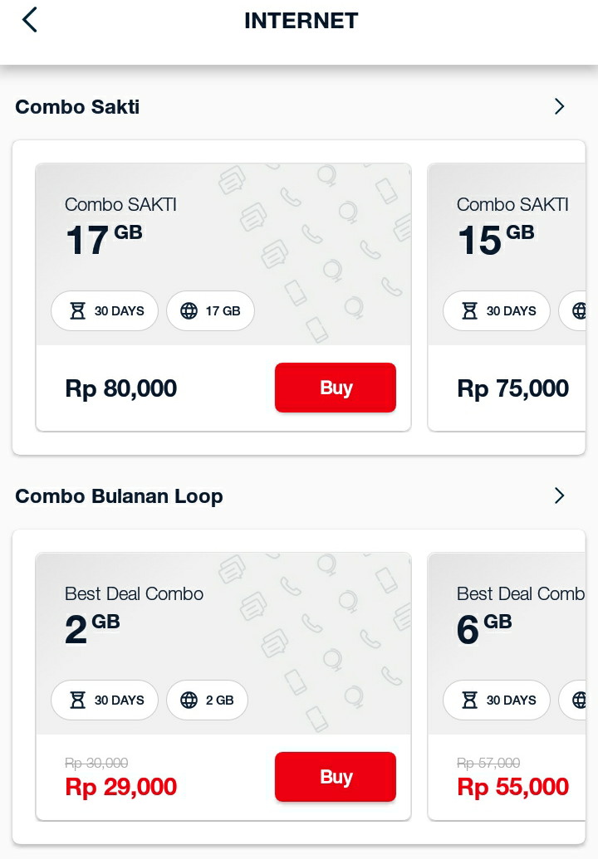Buy the Best Deal Combo 2 GB

click(x=336, y=777)
